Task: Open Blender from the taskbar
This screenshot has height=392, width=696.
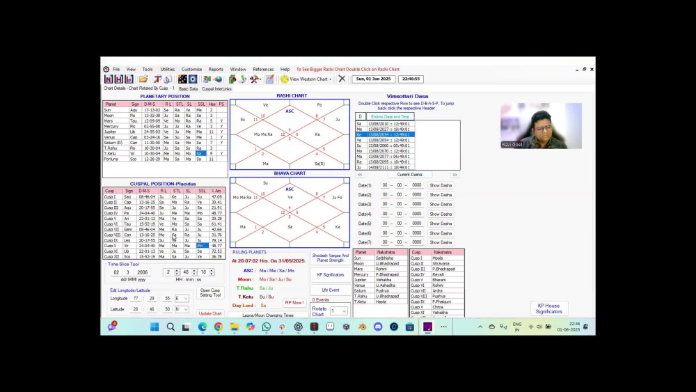Action: pyautogui.click(x=362, y=327)
